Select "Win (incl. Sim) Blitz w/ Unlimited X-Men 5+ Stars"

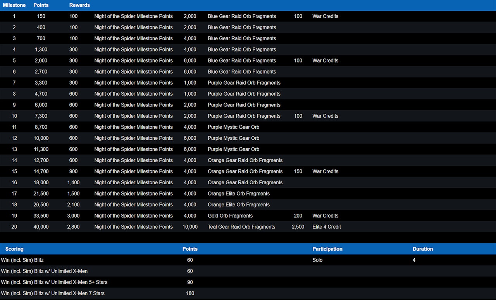54,282
